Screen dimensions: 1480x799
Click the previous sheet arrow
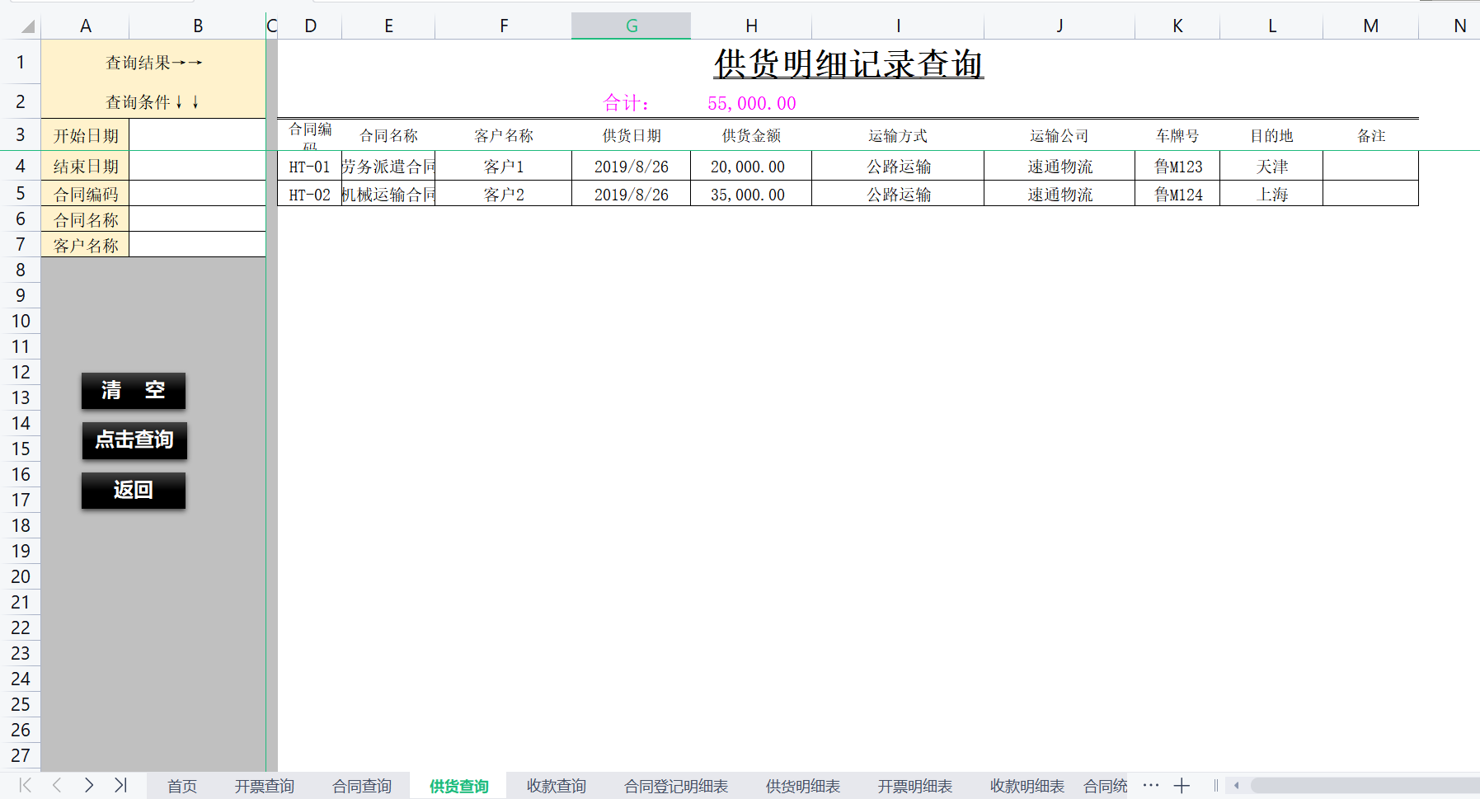tap(55, 786)
